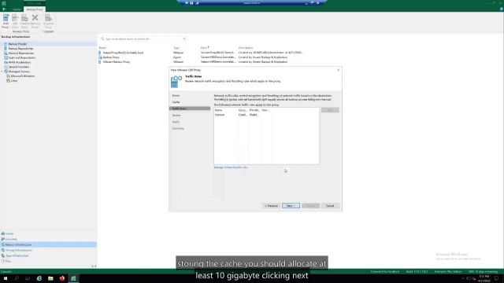The image size is (504, 283).
Task: Click the Upgrade Proxy ribbon icon
Action: (48, 21)
